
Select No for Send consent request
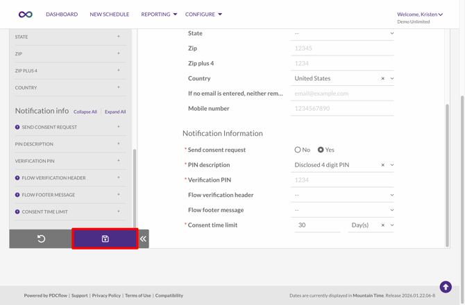point(298,150)
